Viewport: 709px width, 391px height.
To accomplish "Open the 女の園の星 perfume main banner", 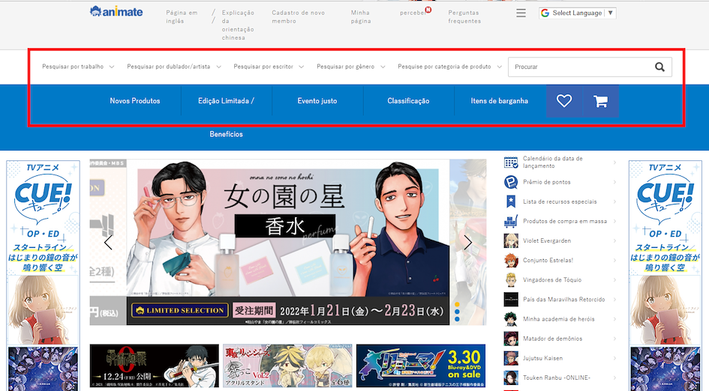I will pos(287,242).
